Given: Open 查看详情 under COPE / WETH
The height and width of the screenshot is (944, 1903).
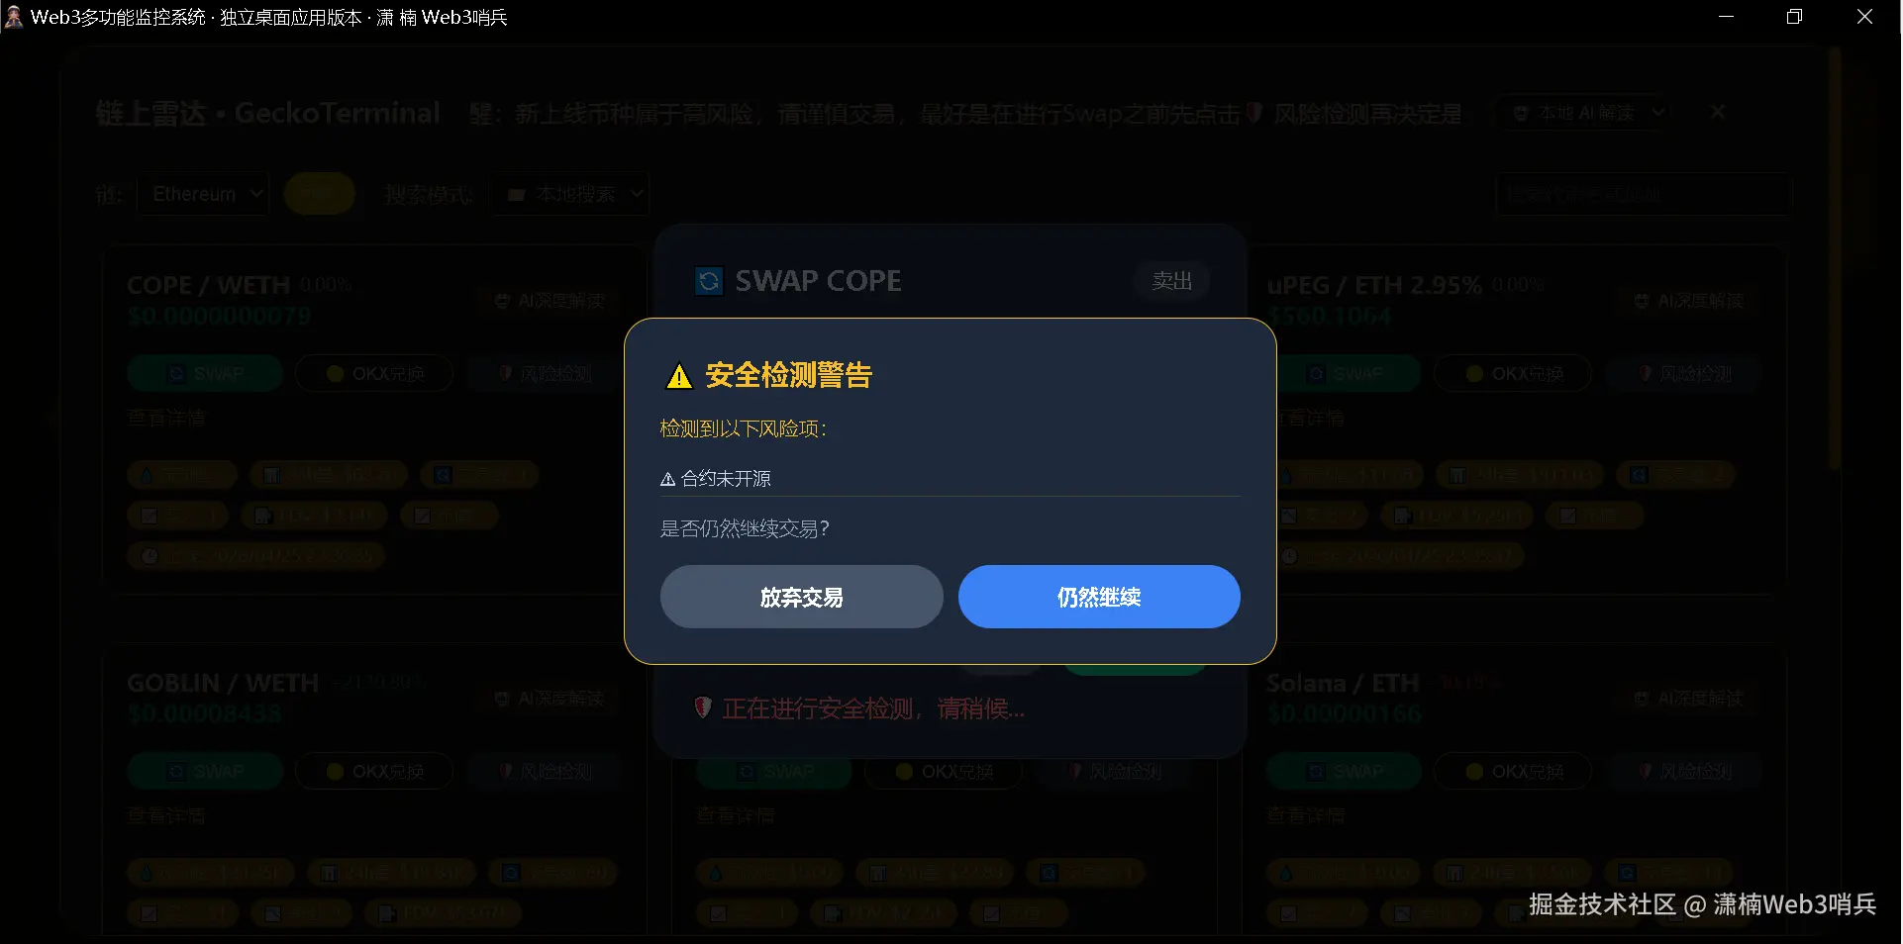Looking at the screenshot, I should click(x=166, y=419).
